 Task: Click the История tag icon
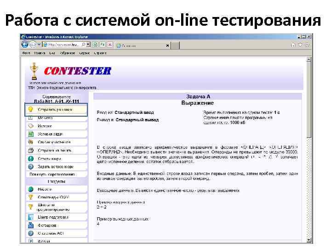(x=31, y=126)
